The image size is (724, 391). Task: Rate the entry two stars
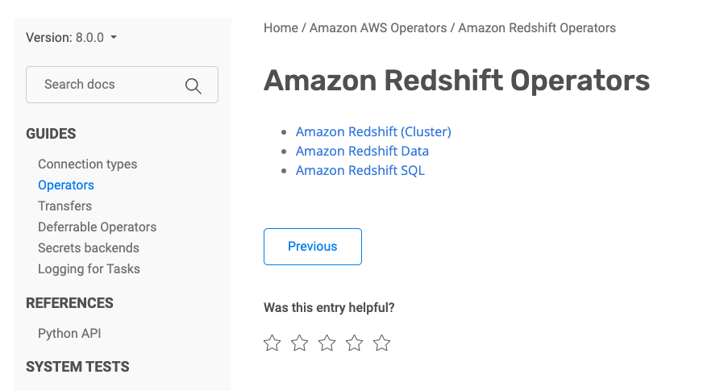(x=299, y=343)
